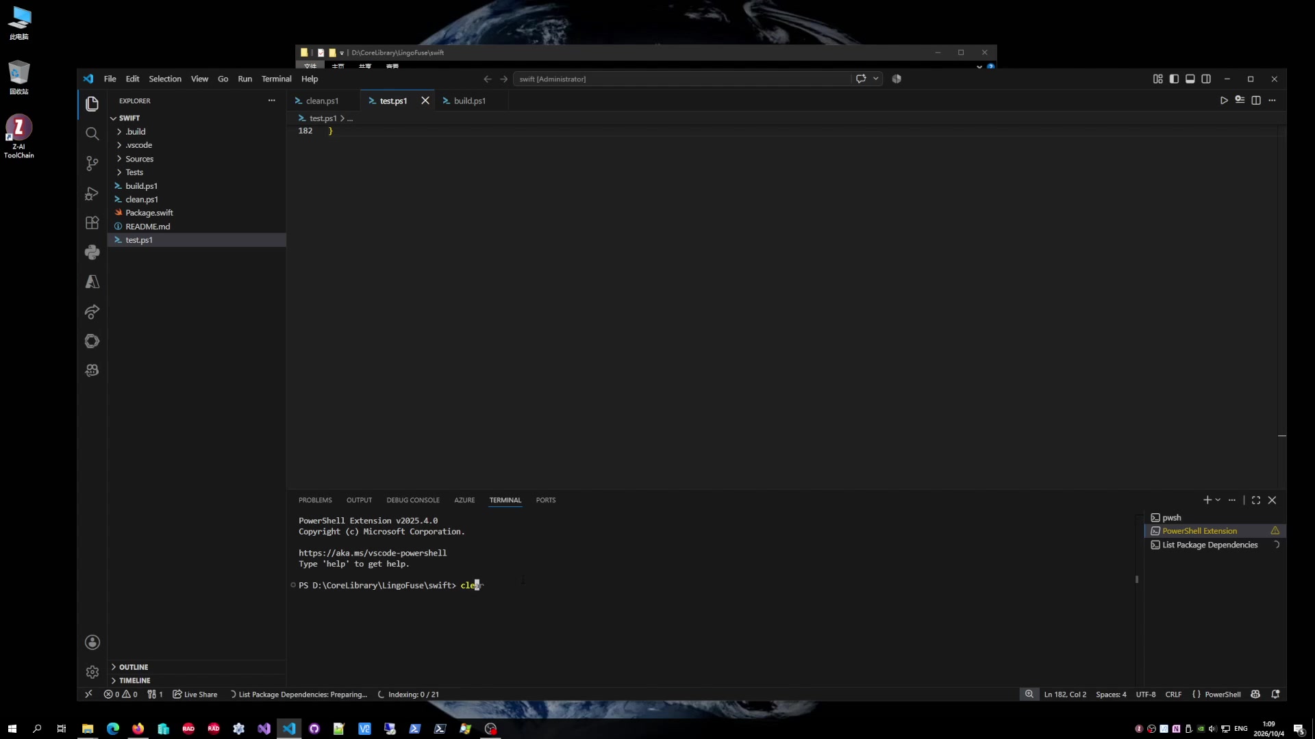Toggle the secondary side bar layout button
Viewport: 1315px width, 739px height.
(1206, 79)
